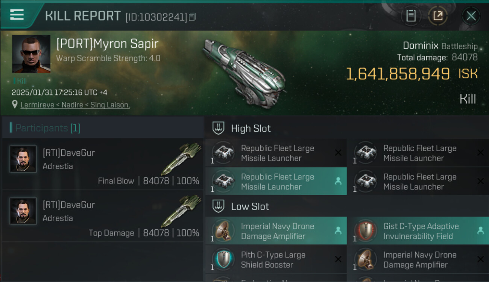Select the Final Blow DaveGur portrait
The width and height of the screenshot is (489, 282).
pos(23,159)
